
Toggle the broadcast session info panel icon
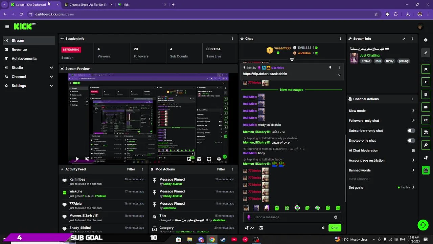[426, 120]
